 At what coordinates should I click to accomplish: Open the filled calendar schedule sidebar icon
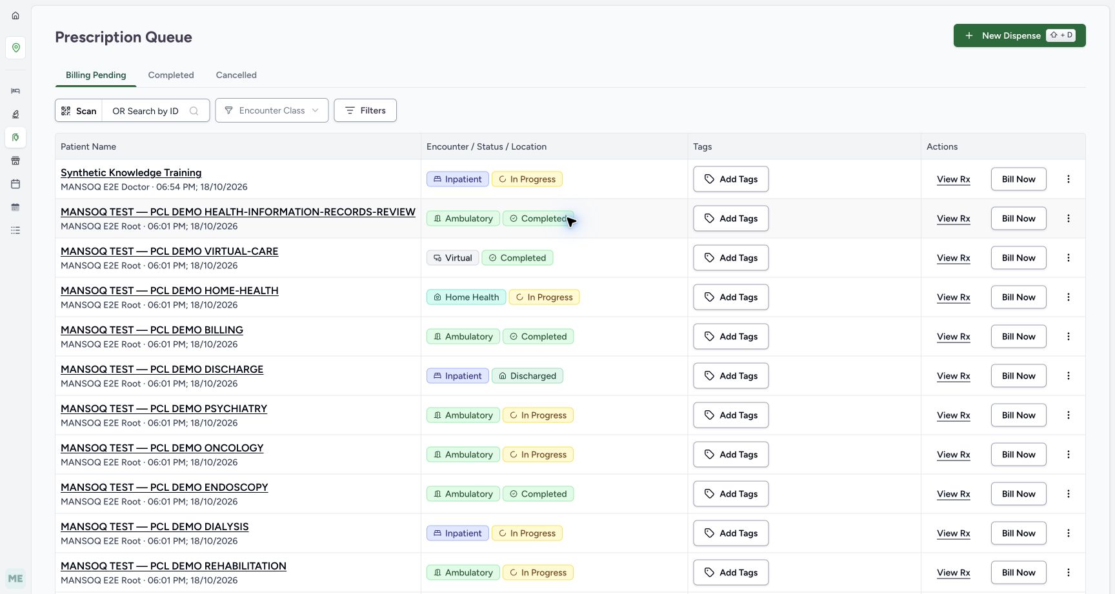[15, 207]
